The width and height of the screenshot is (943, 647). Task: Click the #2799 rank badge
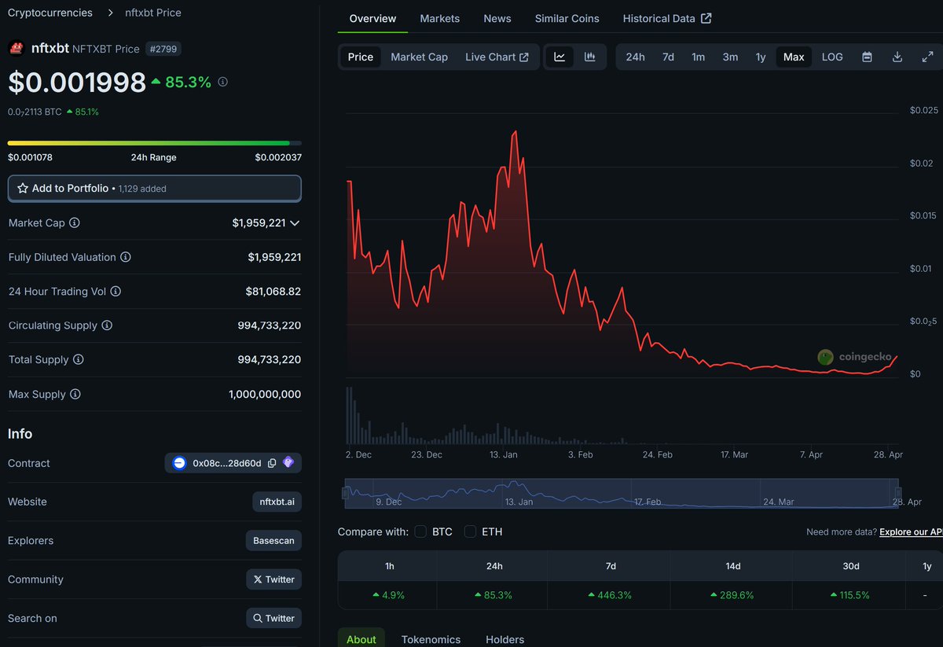coord(163,49)
